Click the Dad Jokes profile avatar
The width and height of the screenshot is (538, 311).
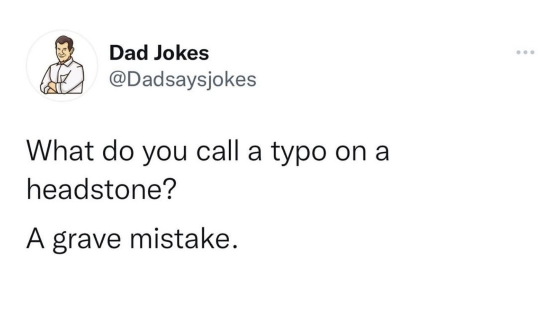(x=62, y=66)
